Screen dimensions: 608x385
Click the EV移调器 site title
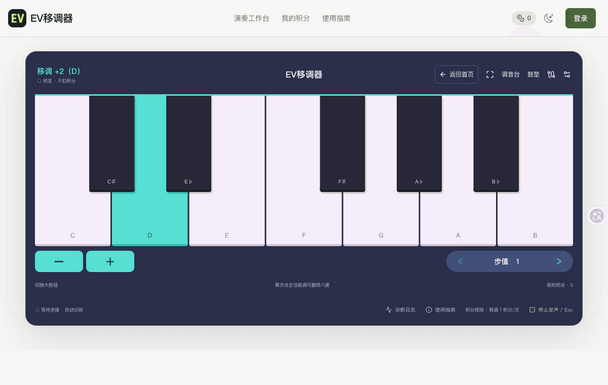(52, 18)
